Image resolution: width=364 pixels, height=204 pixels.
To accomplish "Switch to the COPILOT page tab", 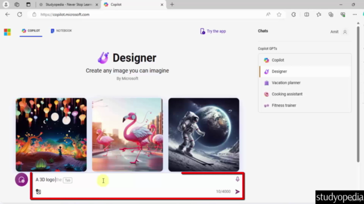I will tap(31, 31).
